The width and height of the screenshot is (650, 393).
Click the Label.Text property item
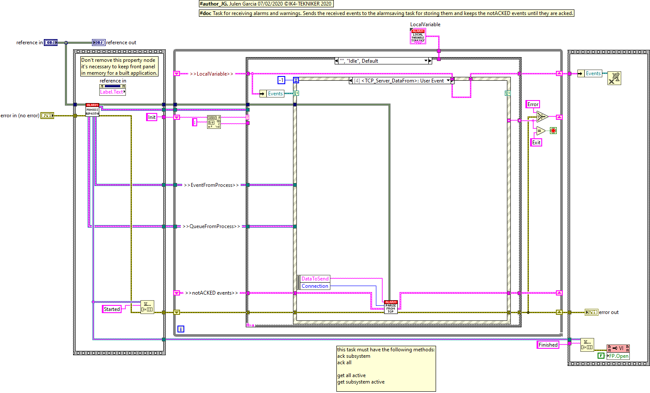(113, 92)
